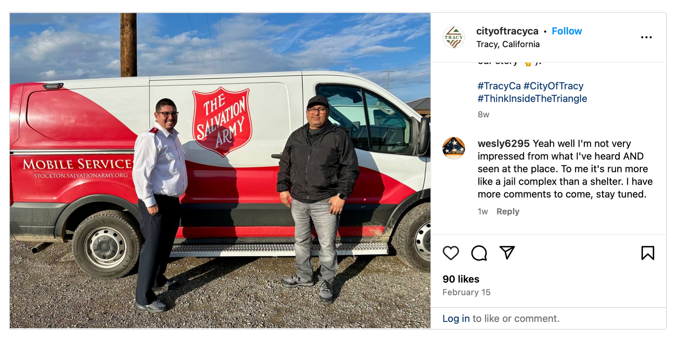The image size is (676, 343).
Task: Open cityoftracyca profile avatar
Action: (453, 37)
